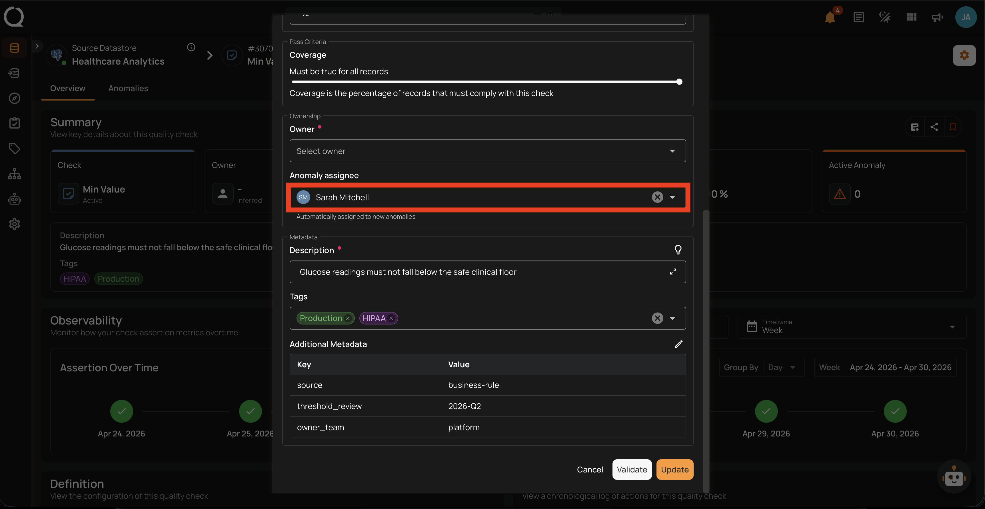Open the datastores icon in the sidebar
985x509 pixels.
pos(15,48)
